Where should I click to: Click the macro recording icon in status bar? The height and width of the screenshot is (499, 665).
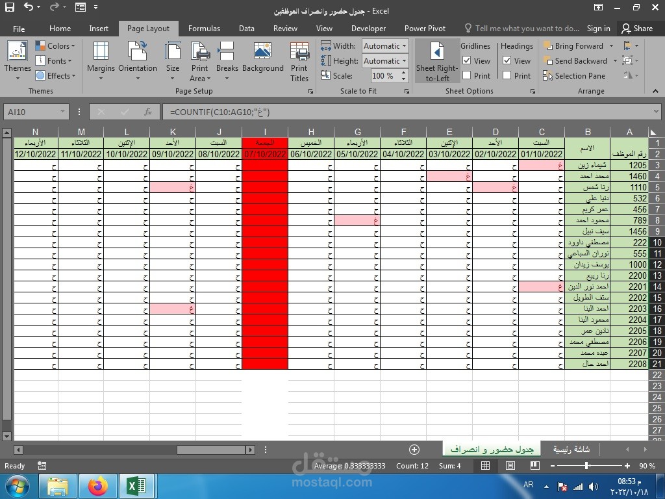(x=42, y=466)
